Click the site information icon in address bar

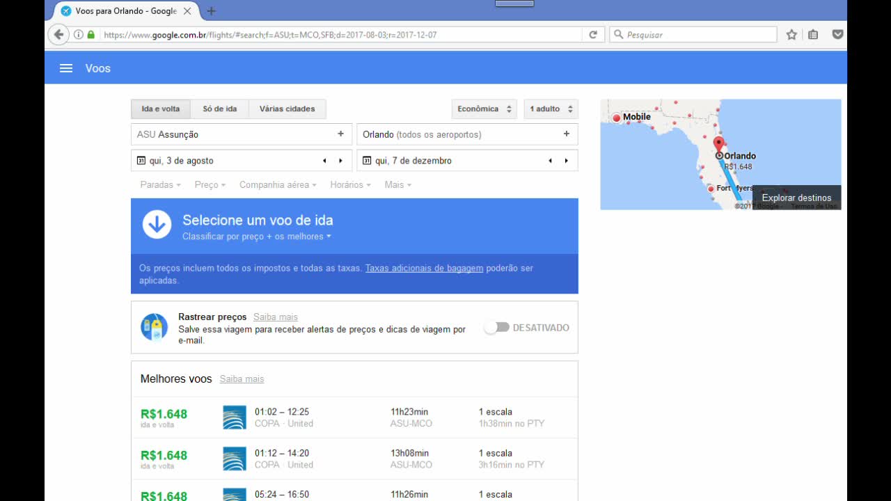79,34
